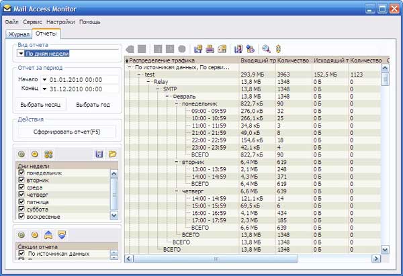Click green circle icon above Дни недели list
This screenshot has height=276, width=403.
pos(21,154)
